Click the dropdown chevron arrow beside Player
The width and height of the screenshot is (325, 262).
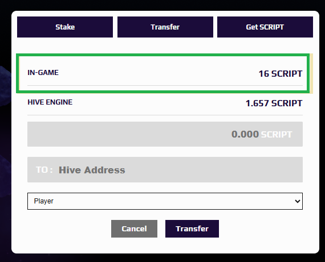[x=298, y=201]
